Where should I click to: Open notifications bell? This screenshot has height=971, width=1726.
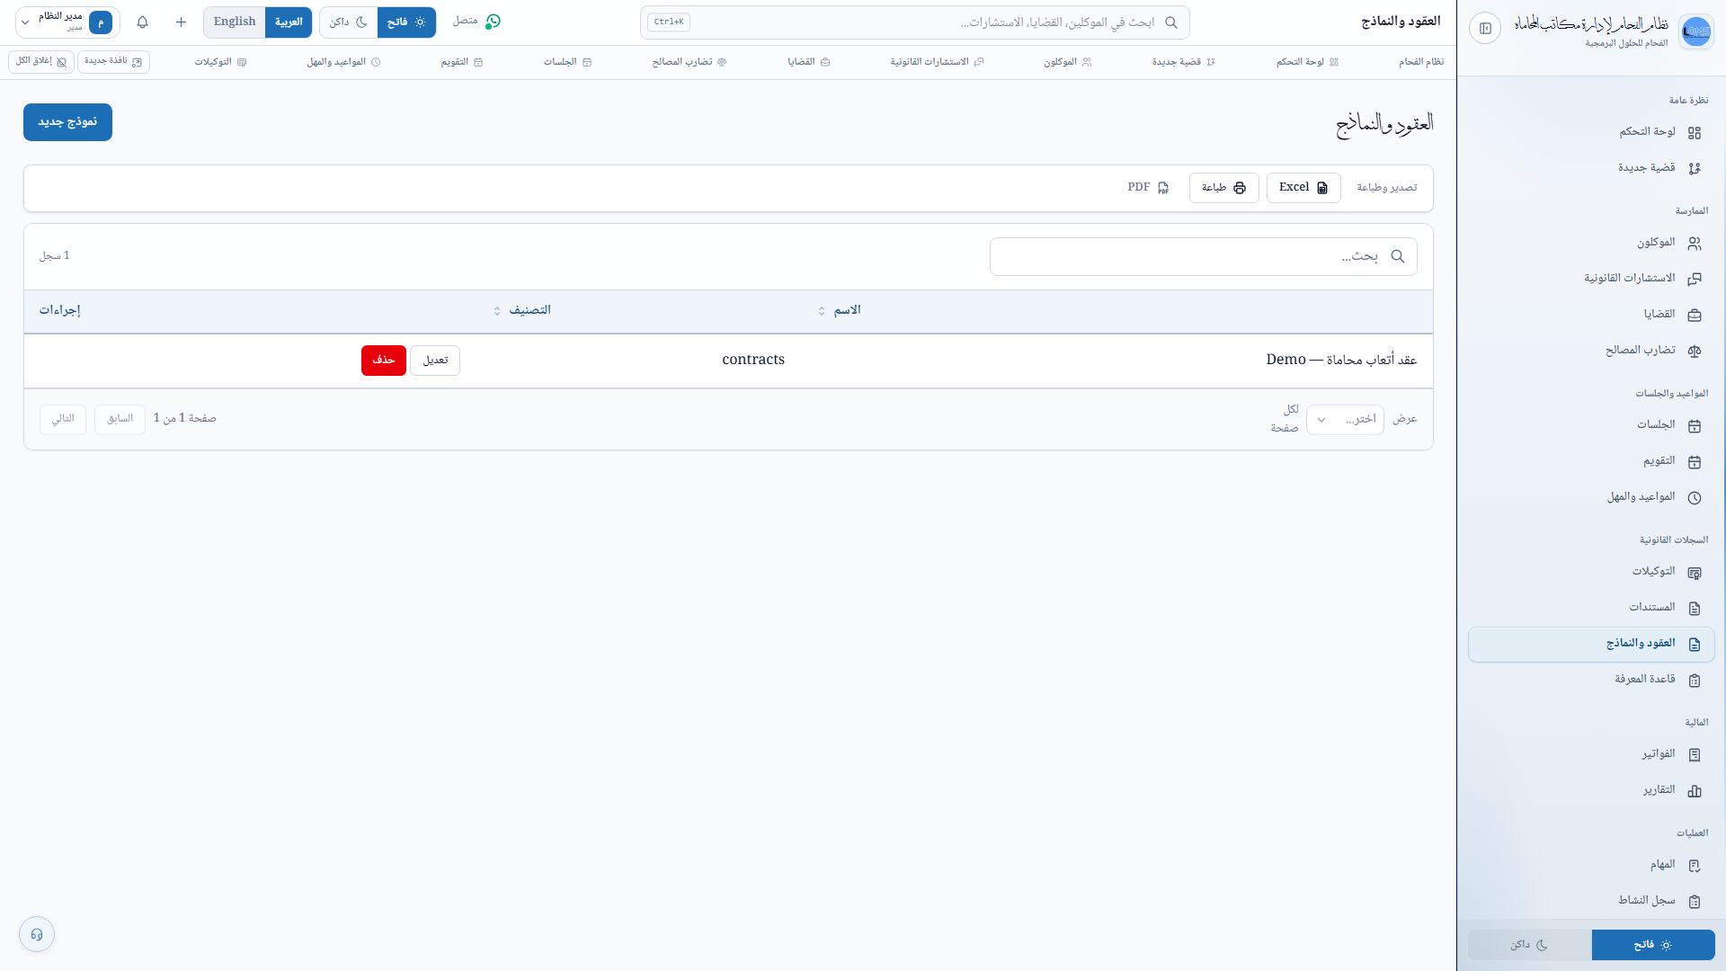tap(142, 22)
